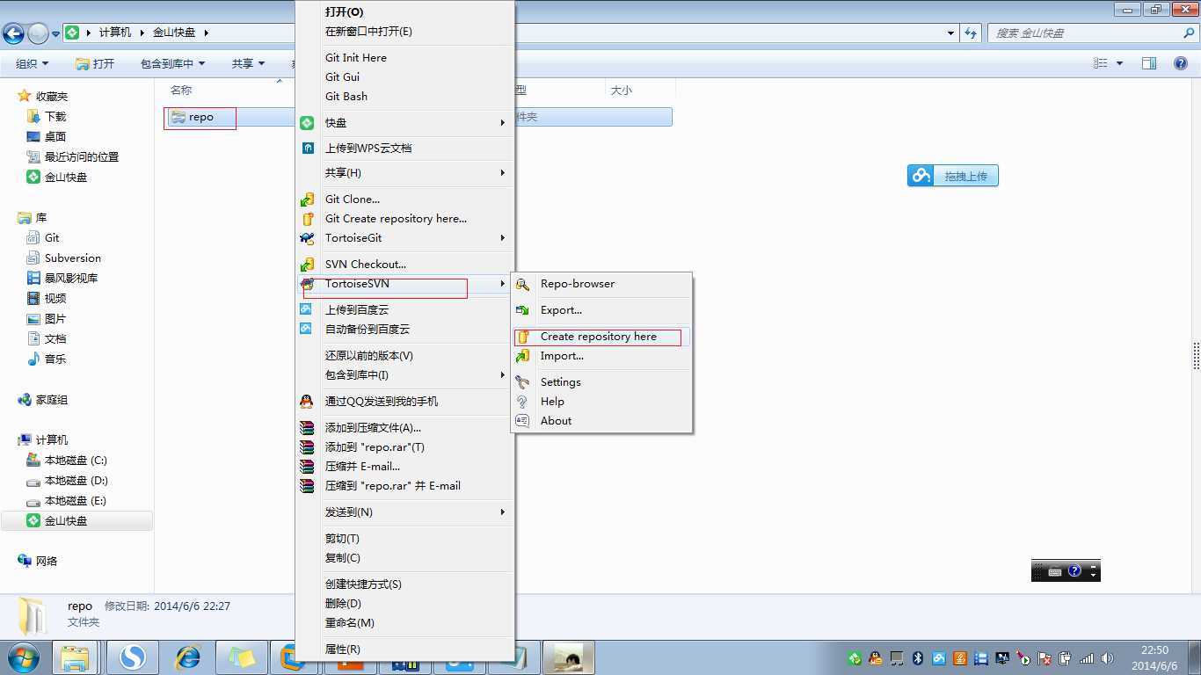Open the Subversion library in sidebar
This screenshot has width=1201, height=675.
(72, 258)
